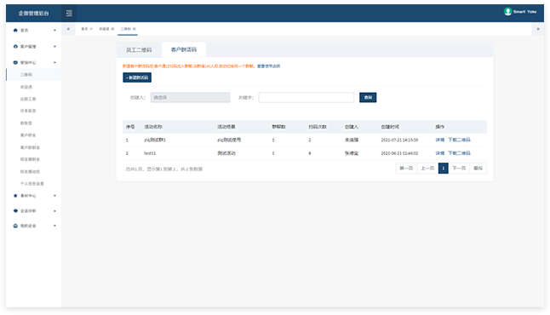Select page 1 in pagination
The width and height of the screenshot is (550, 315).
point(444,169)
